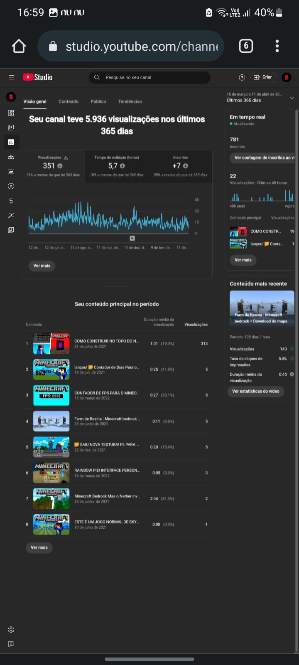Image resolution: width=299 pixels, height=665 pixels.
Task: Open Dashboard icon in sidebar
Action: [11, 113]
